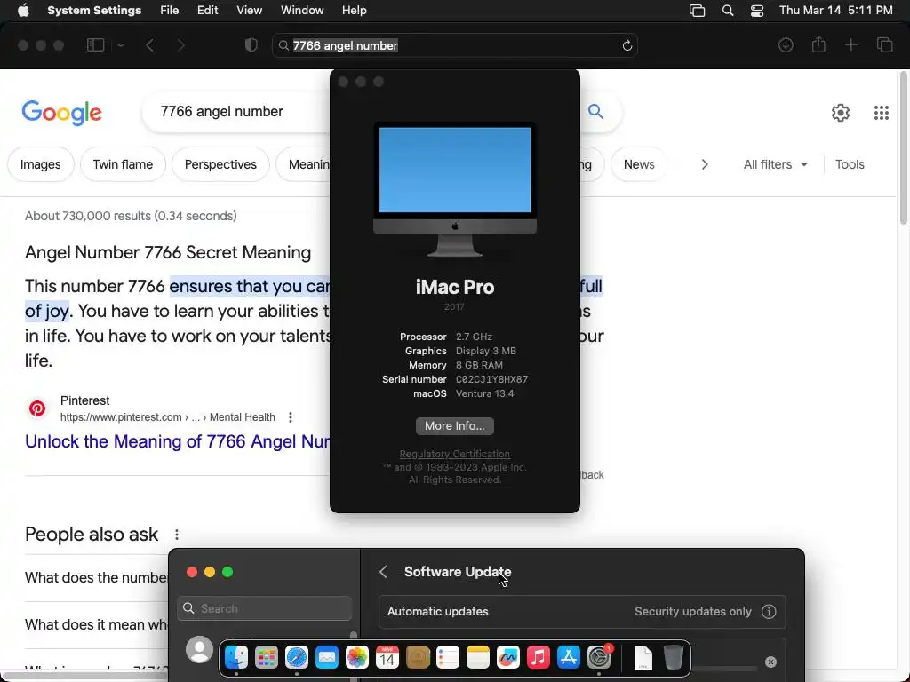This screenshot has height=682, width=910.
Task: Open Calendar from the Dock
Action: 387,658
